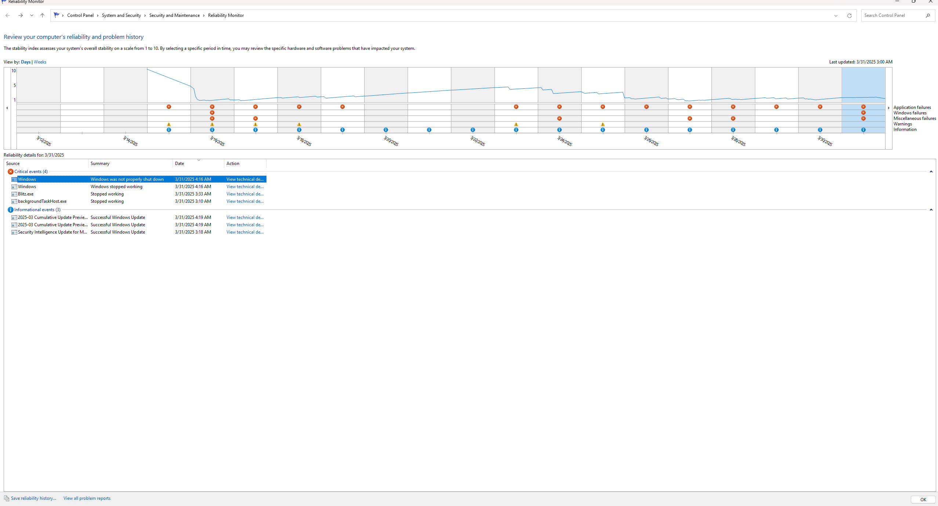Collapse the Informational events group
This screenshot has width=938, height=506.
(x=931, y=210)
